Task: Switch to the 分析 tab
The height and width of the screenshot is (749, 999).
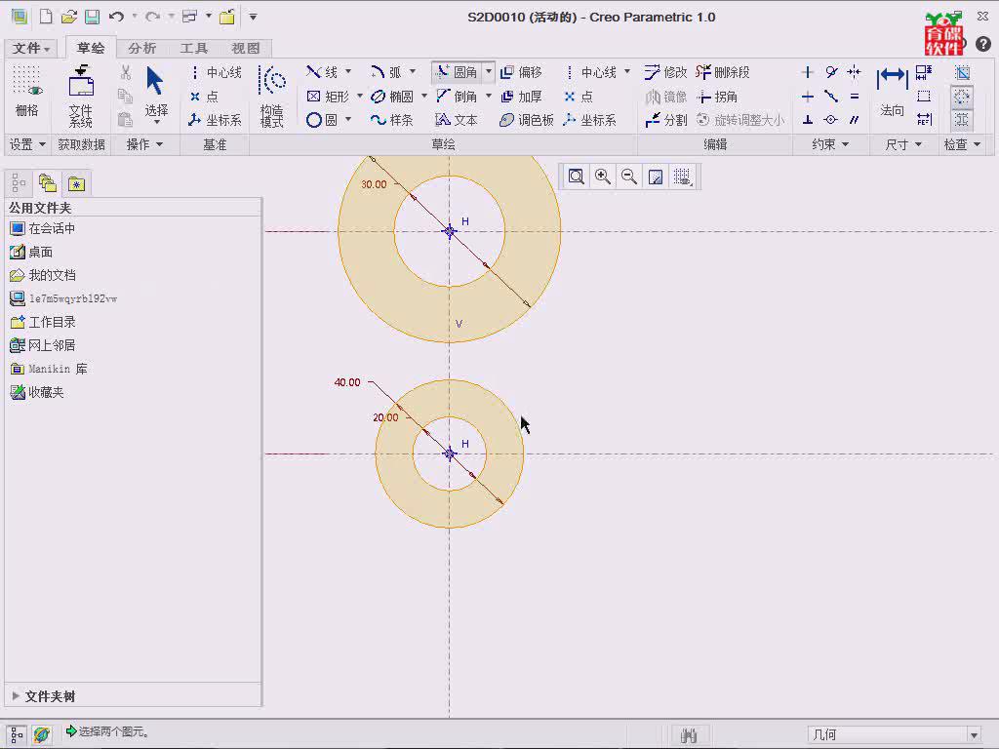Action: click(141, 49)
